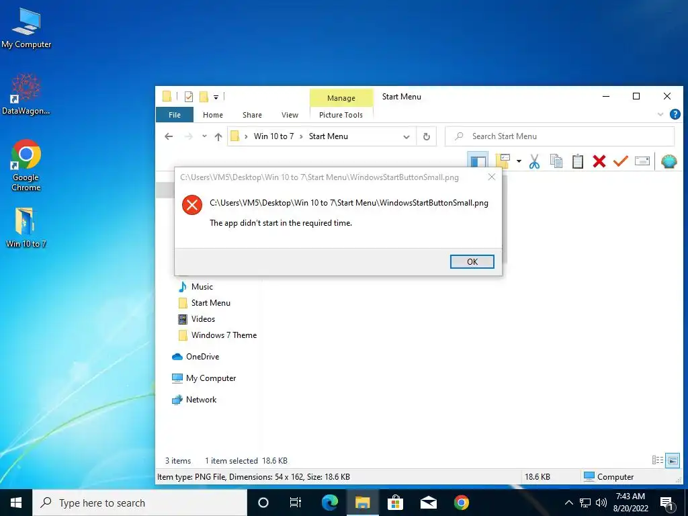Screen dimensions: 688x516
Task: Select OneDrive in the navigation pane
Action: tap(202, 357)
